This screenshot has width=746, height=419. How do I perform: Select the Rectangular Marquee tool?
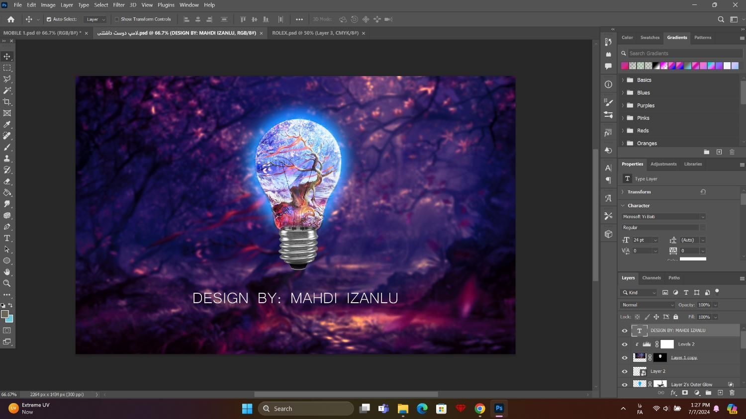click(x=7, y=68)
